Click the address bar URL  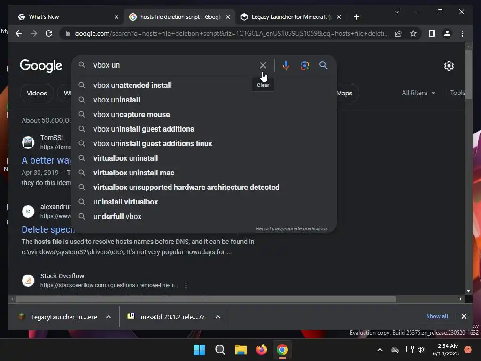coord(232,33)
